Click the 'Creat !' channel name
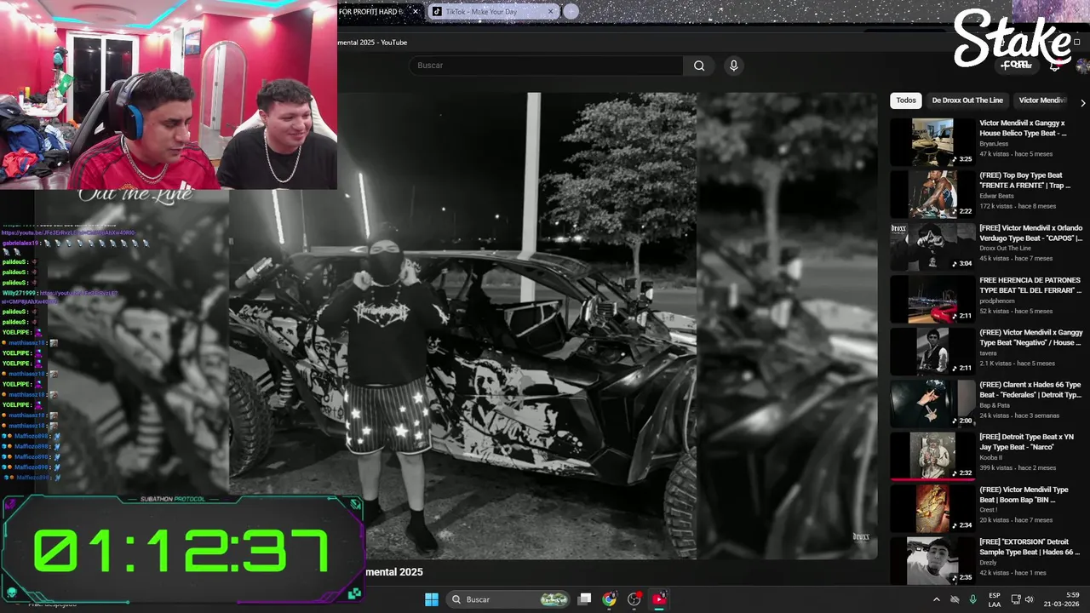Viewport: 1090px width, 613px height. pyautogui.click(x=988, y=510)
